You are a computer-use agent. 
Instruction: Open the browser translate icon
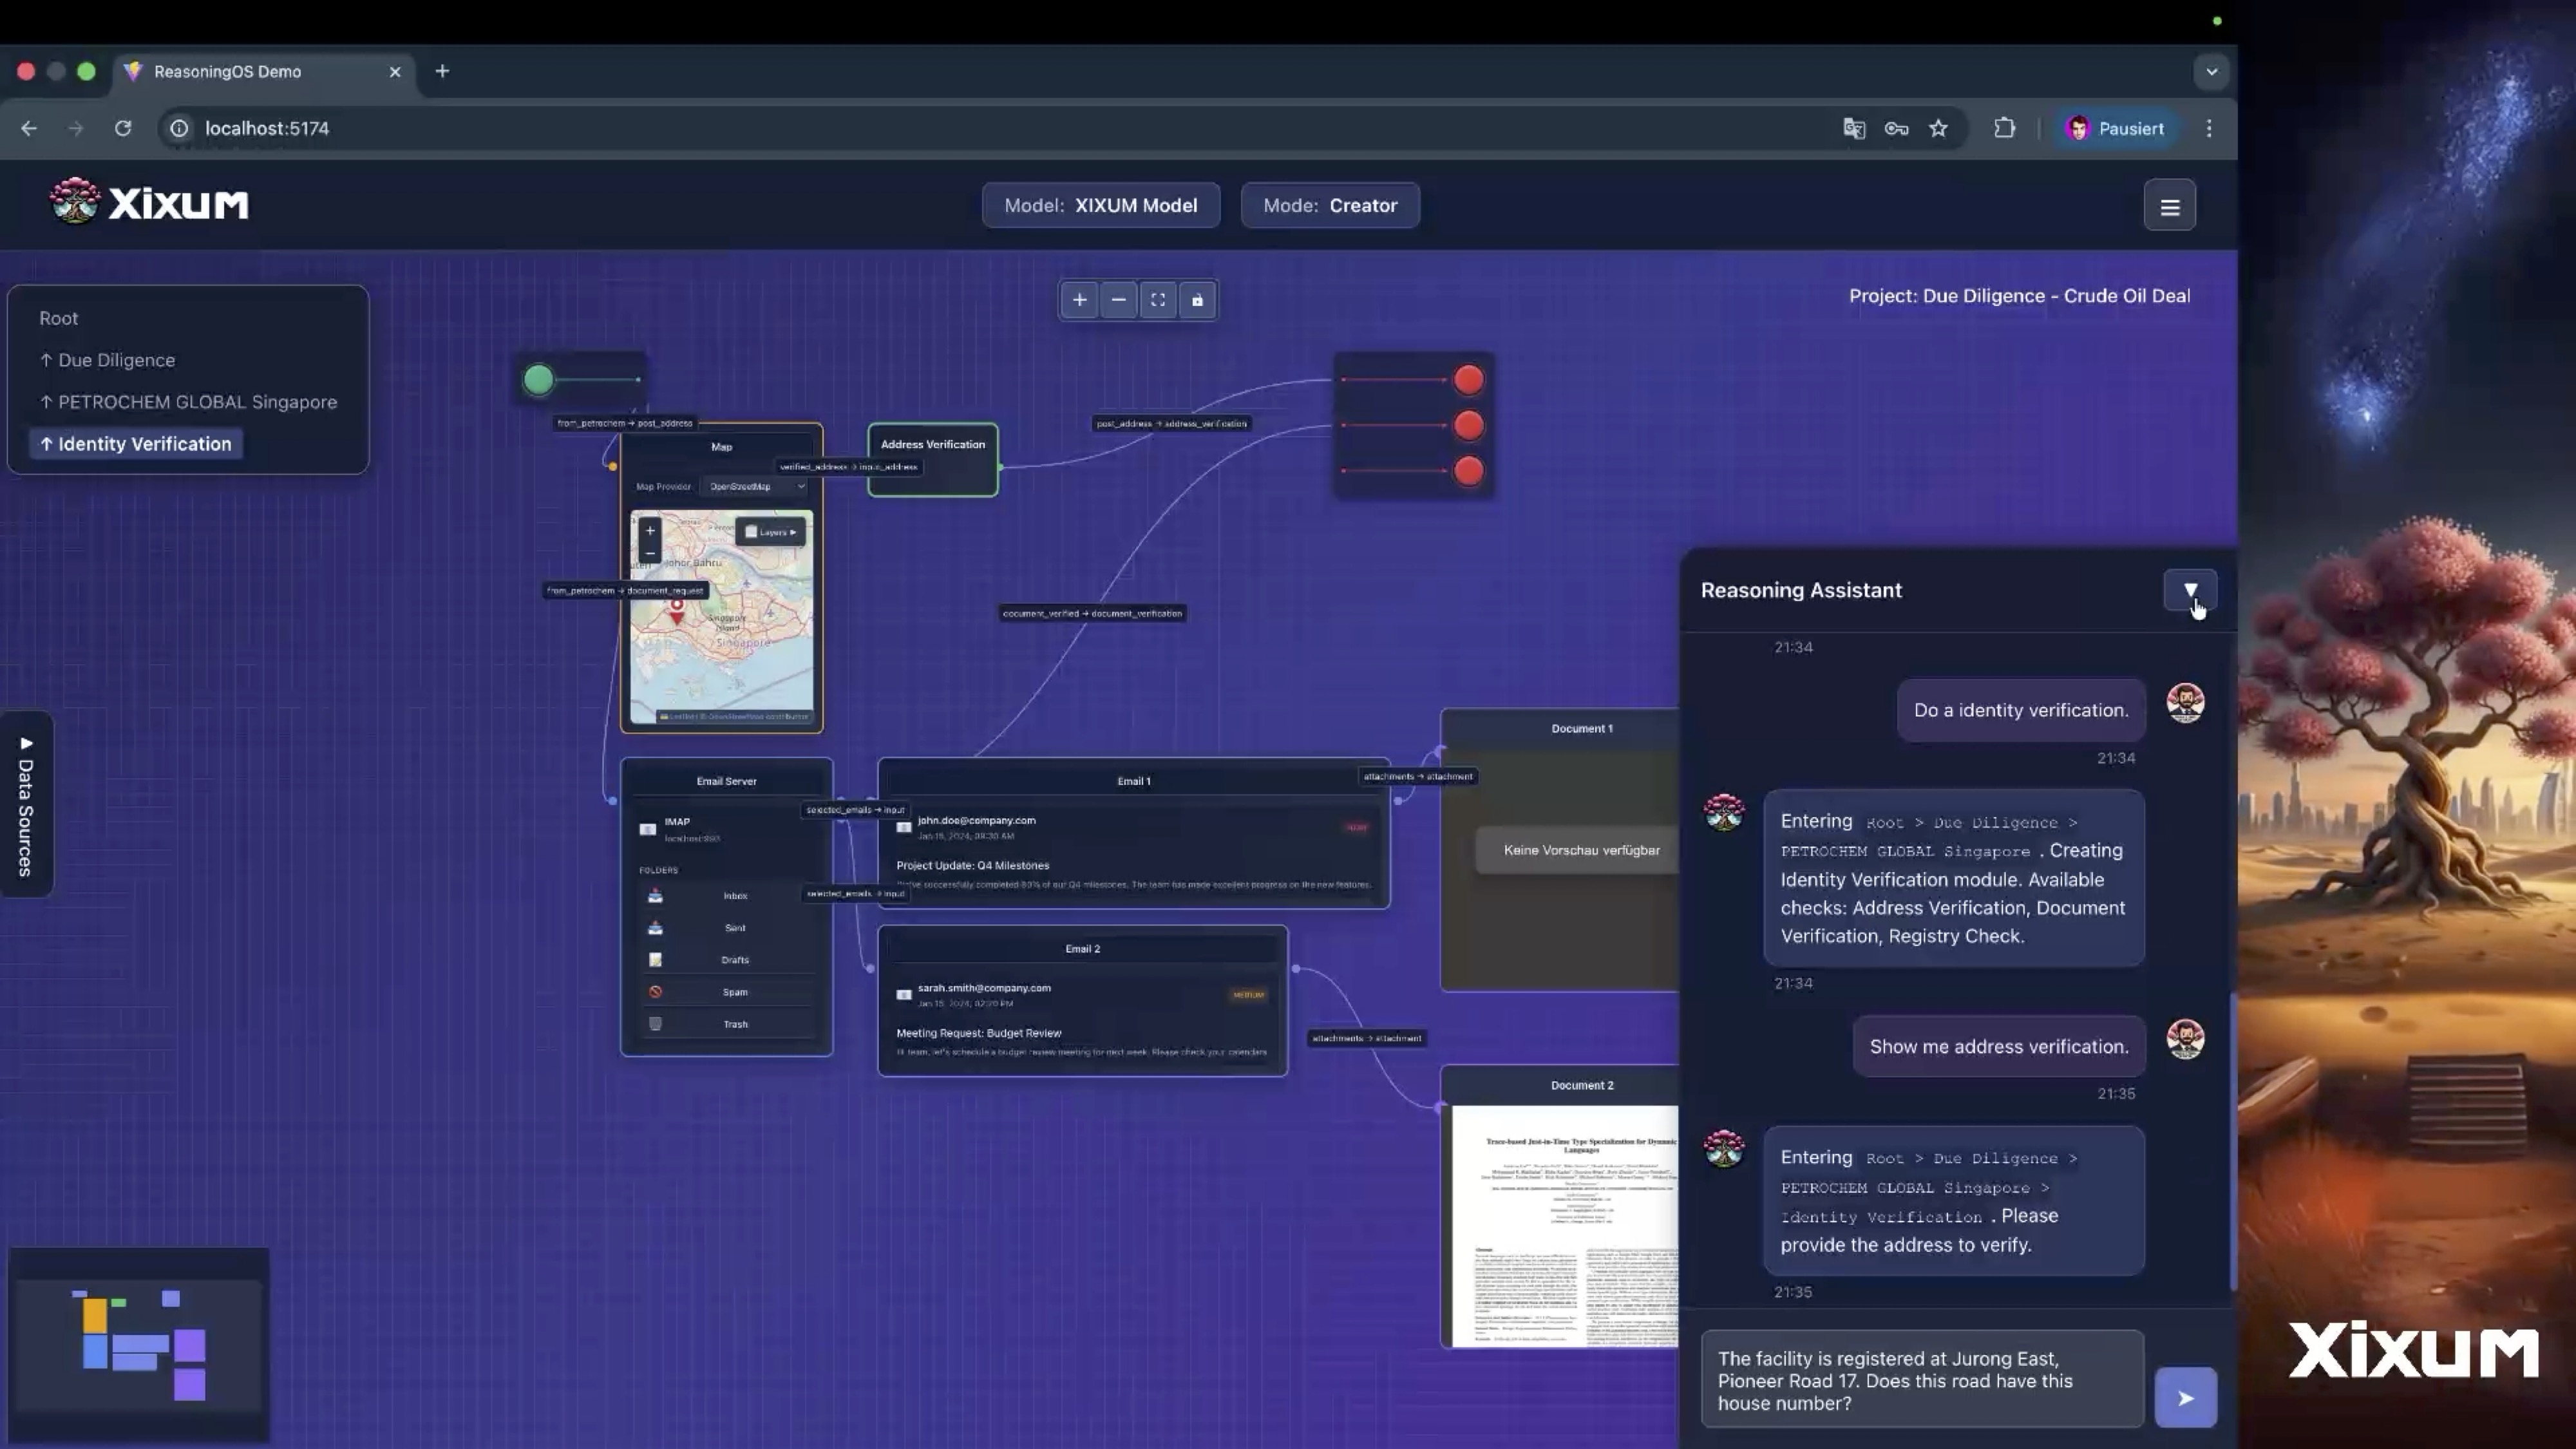[x=1854, y=128]
